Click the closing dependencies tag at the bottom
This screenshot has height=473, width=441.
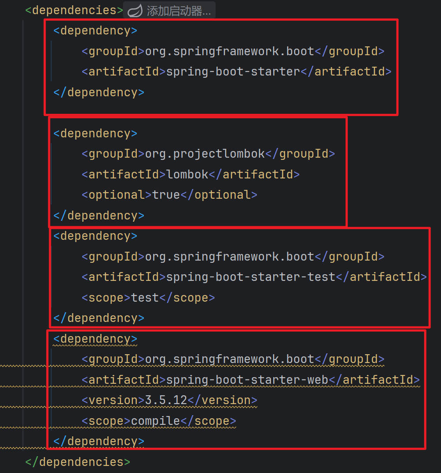(78, 462)
